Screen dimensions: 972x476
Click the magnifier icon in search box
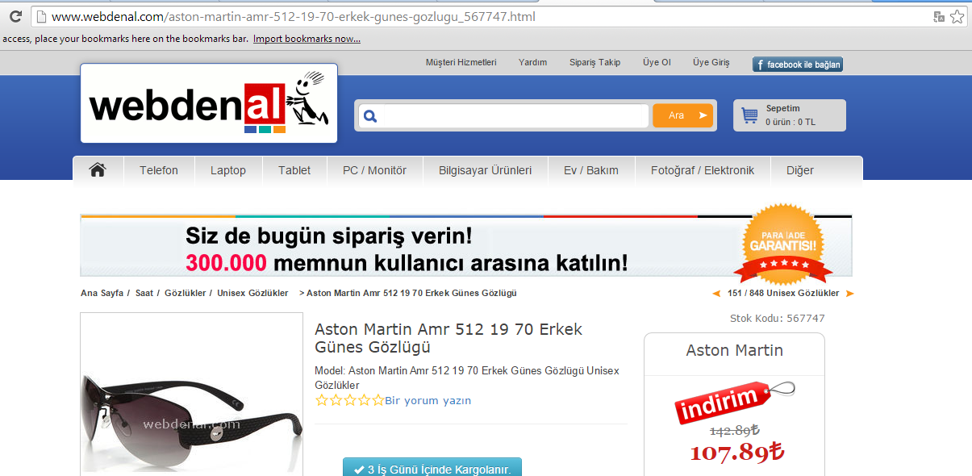(370, 116)
